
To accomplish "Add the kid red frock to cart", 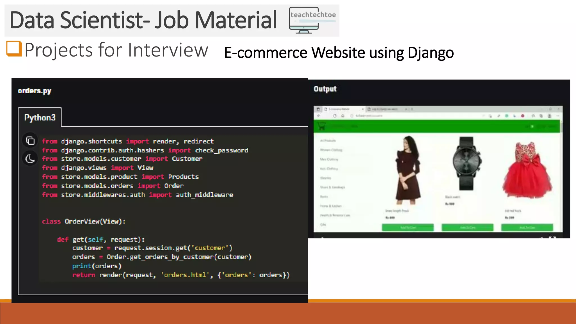I will (527, 227).
